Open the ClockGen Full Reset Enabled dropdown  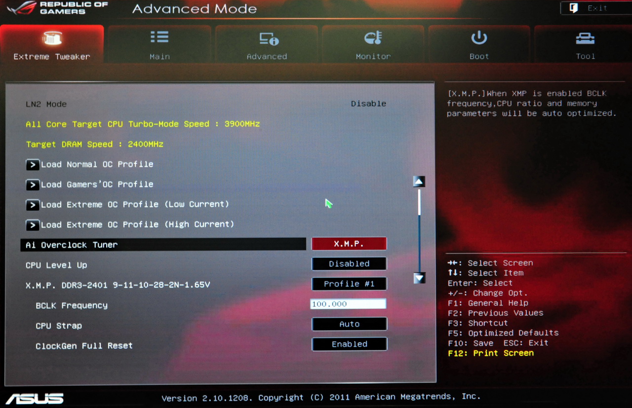tap(349, 344)
